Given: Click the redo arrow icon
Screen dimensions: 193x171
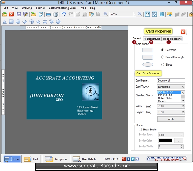Looking at the screenshot, I should click(70, 14).
